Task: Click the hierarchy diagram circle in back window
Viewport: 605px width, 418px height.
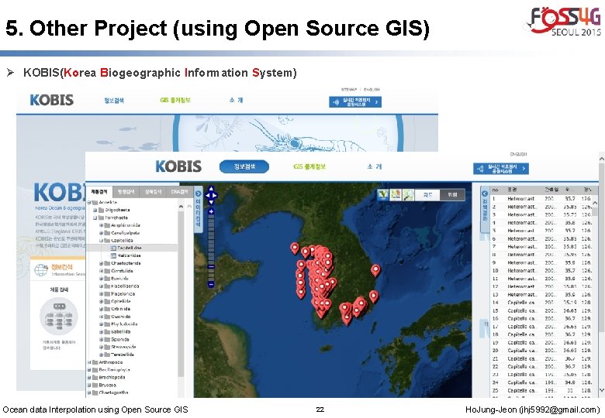Action: 59,316
